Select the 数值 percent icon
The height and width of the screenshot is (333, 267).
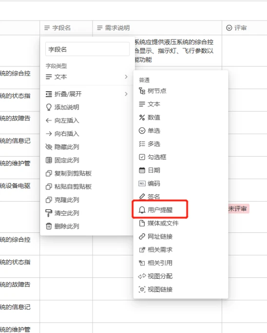pos(142,118)
